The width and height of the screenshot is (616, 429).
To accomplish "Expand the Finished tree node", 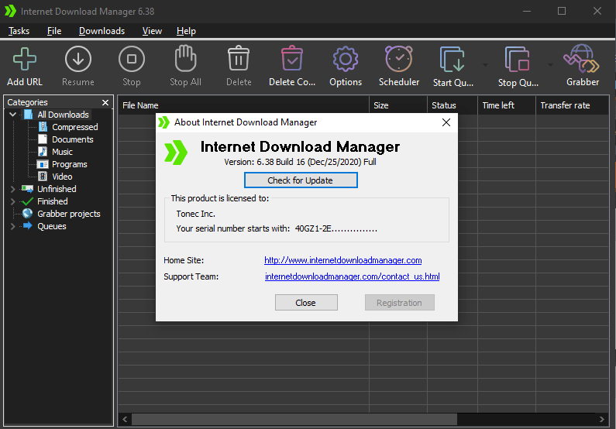I will tap(12, 201).
